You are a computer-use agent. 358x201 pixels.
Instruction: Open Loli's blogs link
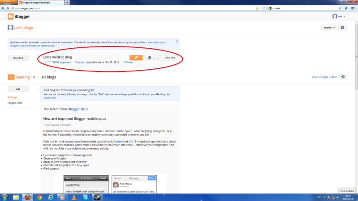[x=23, y=28]
